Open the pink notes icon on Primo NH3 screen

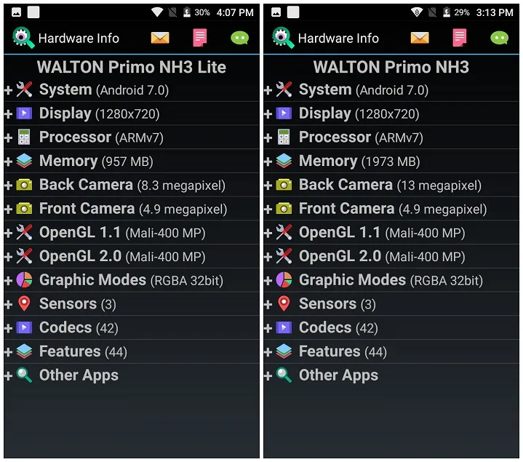pyautogui.click(x=459, y=38)
